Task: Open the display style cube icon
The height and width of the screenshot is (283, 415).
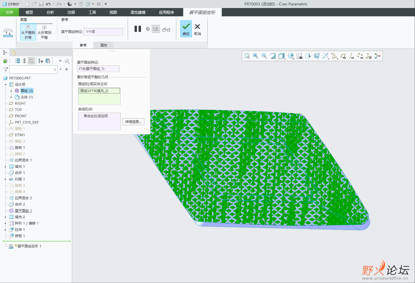Action: tap(282, 56)
